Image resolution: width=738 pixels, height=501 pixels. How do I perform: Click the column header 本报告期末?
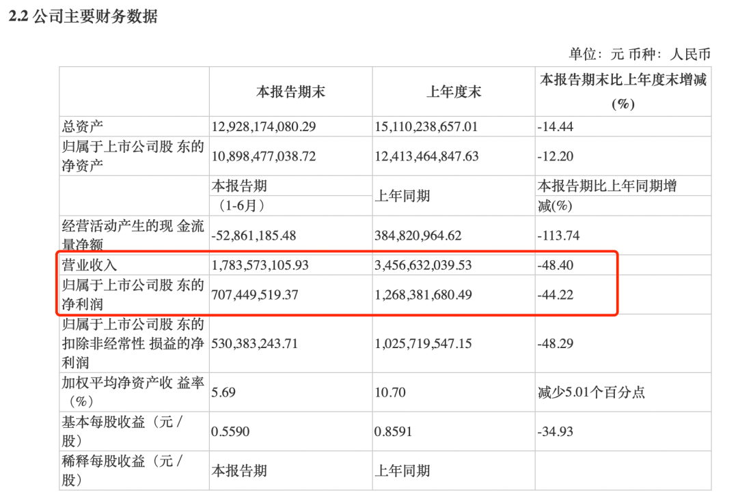(x=290, y=91)
